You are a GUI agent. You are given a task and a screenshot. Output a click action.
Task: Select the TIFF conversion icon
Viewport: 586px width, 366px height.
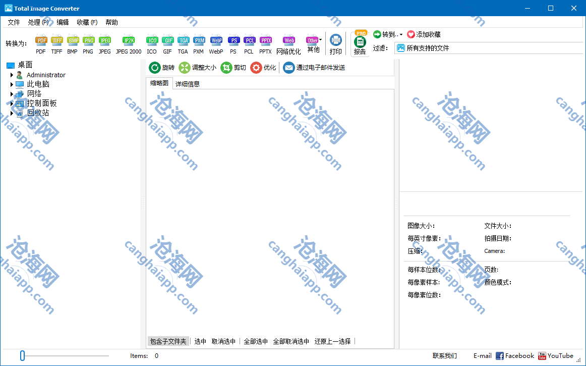[56, 41]
